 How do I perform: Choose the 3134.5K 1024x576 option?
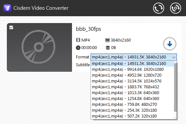tap(132, 81)
